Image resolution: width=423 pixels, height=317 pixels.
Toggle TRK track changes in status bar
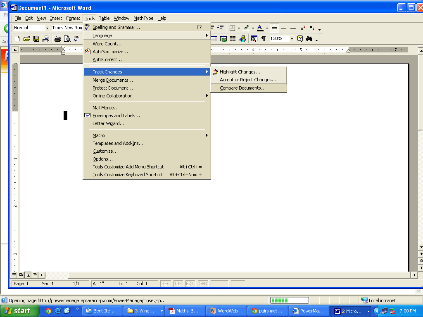(178, 284)
